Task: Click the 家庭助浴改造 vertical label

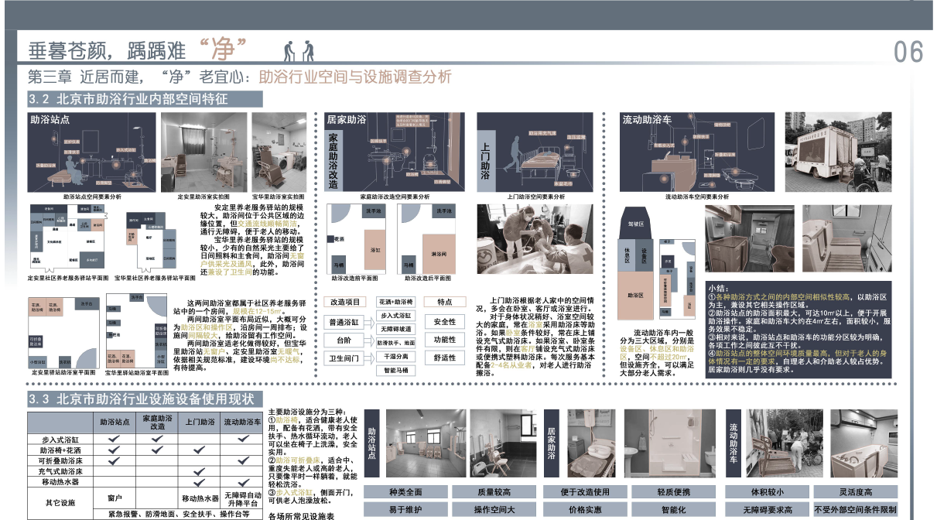Action: 333,160
